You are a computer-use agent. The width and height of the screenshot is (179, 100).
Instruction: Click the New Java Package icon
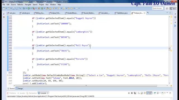[39, 8]
